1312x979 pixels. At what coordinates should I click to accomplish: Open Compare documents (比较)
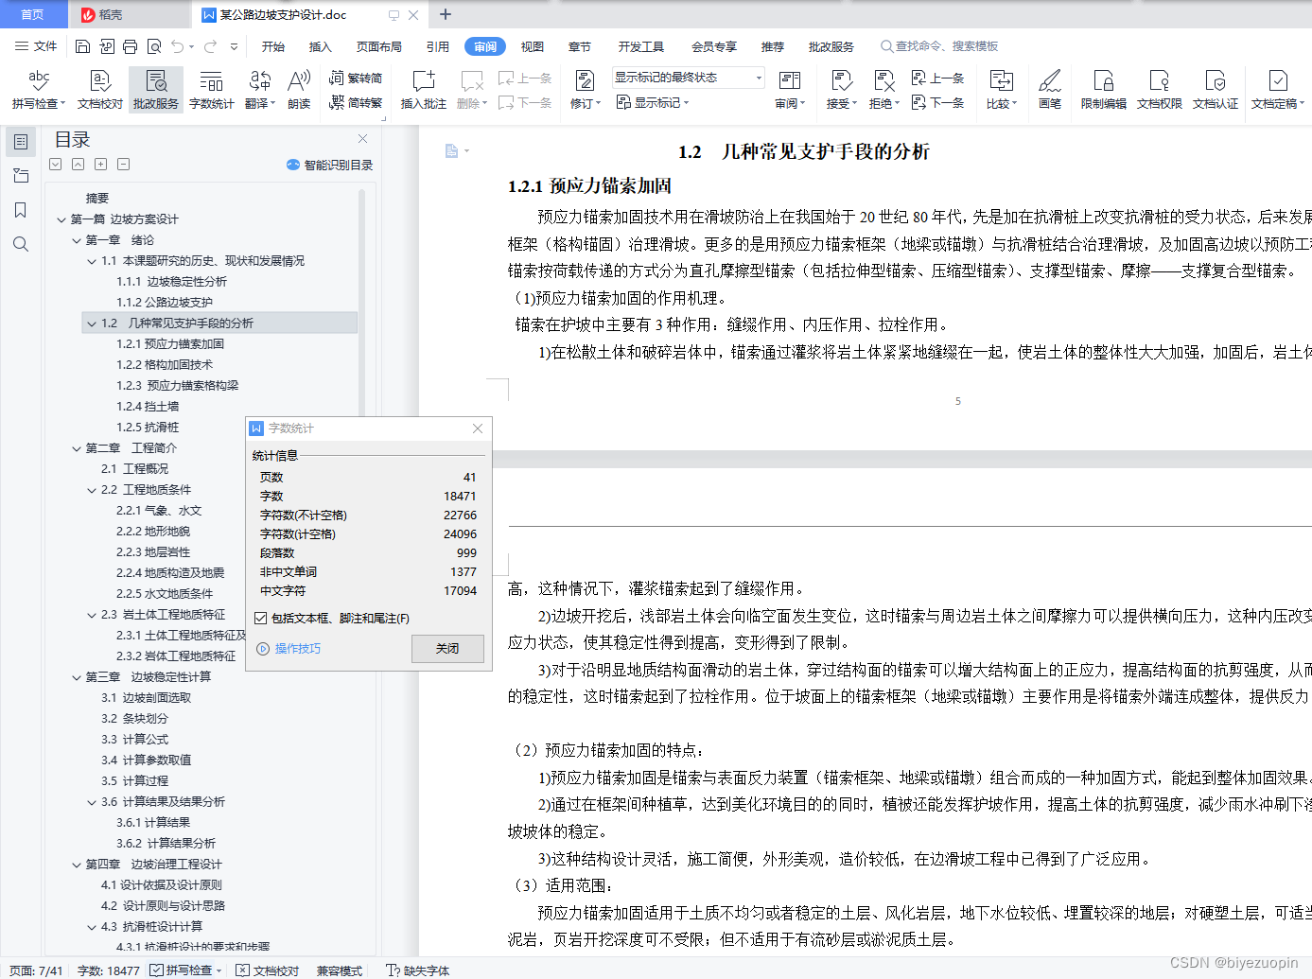pyautogui.click(x=1001, y=90)
